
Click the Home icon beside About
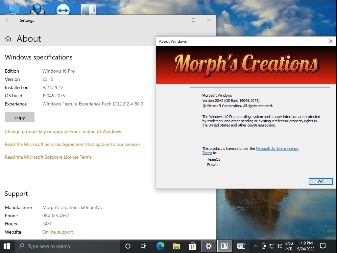click(8, 39)
